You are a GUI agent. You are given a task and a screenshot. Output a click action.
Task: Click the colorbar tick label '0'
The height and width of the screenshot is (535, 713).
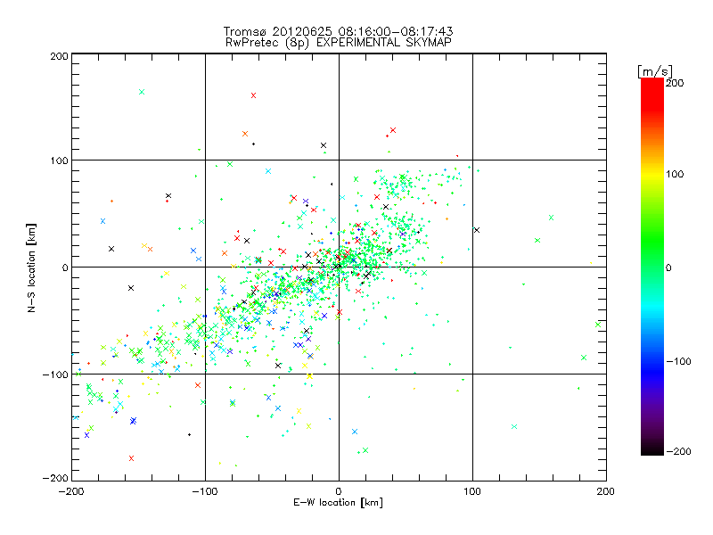click(x=668, y=267)
